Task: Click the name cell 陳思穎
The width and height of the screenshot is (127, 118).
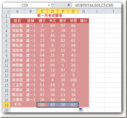Action: click(17, 40)
